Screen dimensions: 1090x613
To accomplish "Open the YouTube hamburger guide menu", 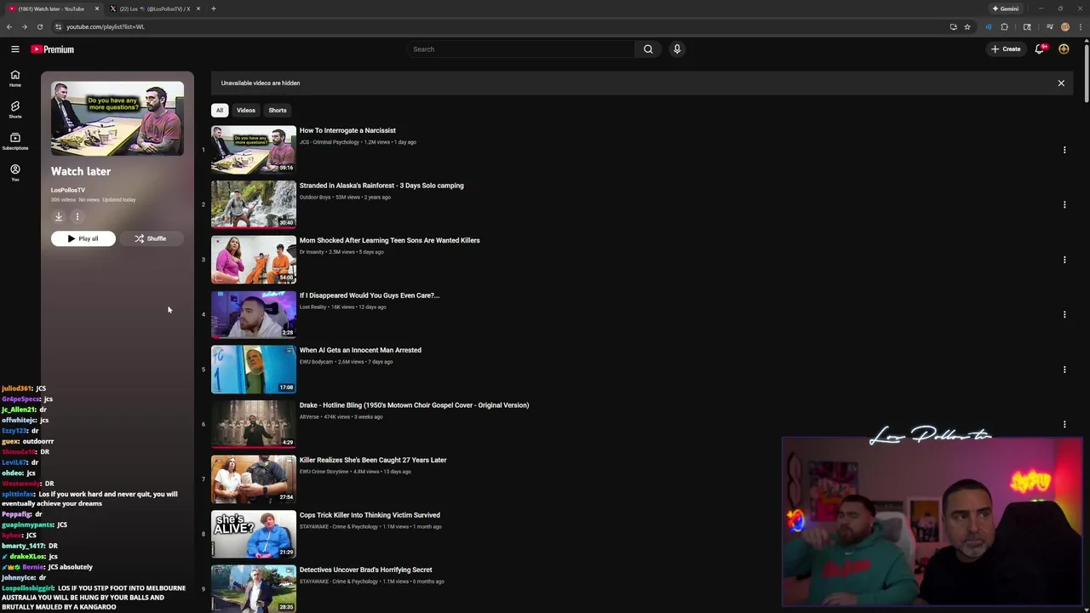I will pos(14,49).
